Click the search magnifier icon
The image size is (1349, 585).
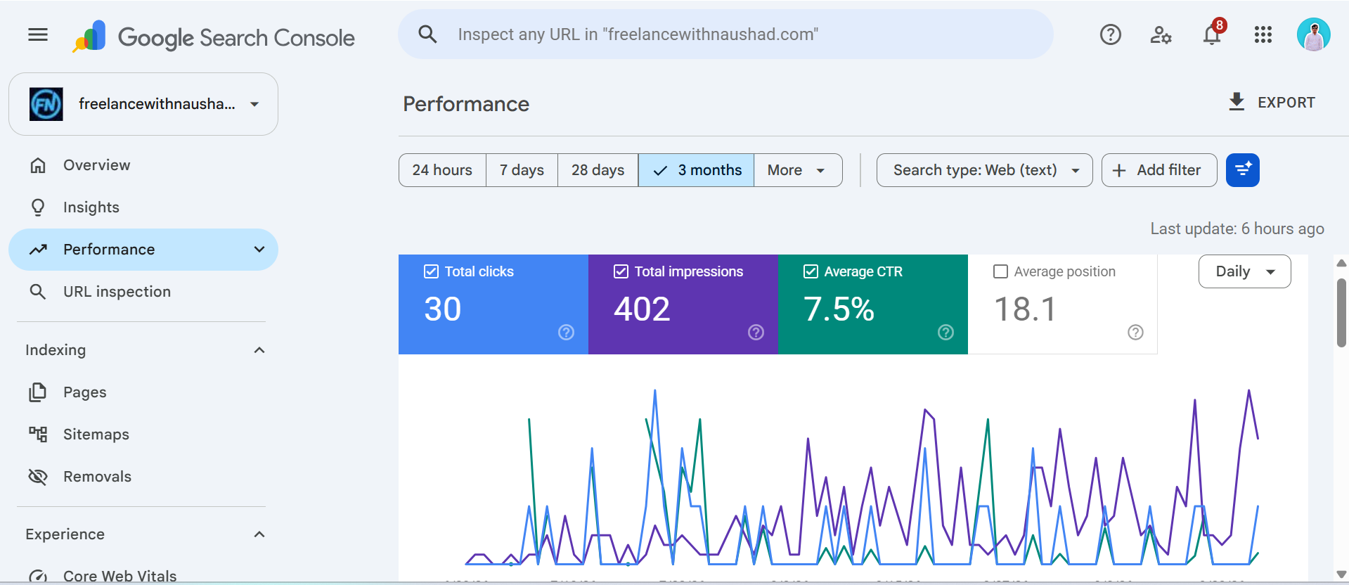(x=427, y=34)
